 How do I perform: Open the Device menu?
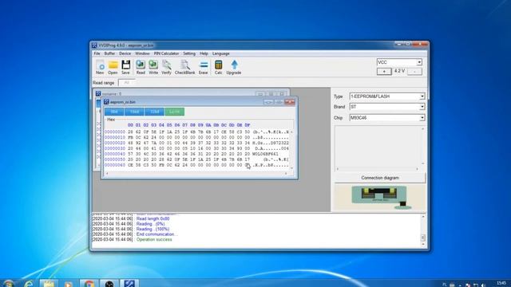point(125,53)
